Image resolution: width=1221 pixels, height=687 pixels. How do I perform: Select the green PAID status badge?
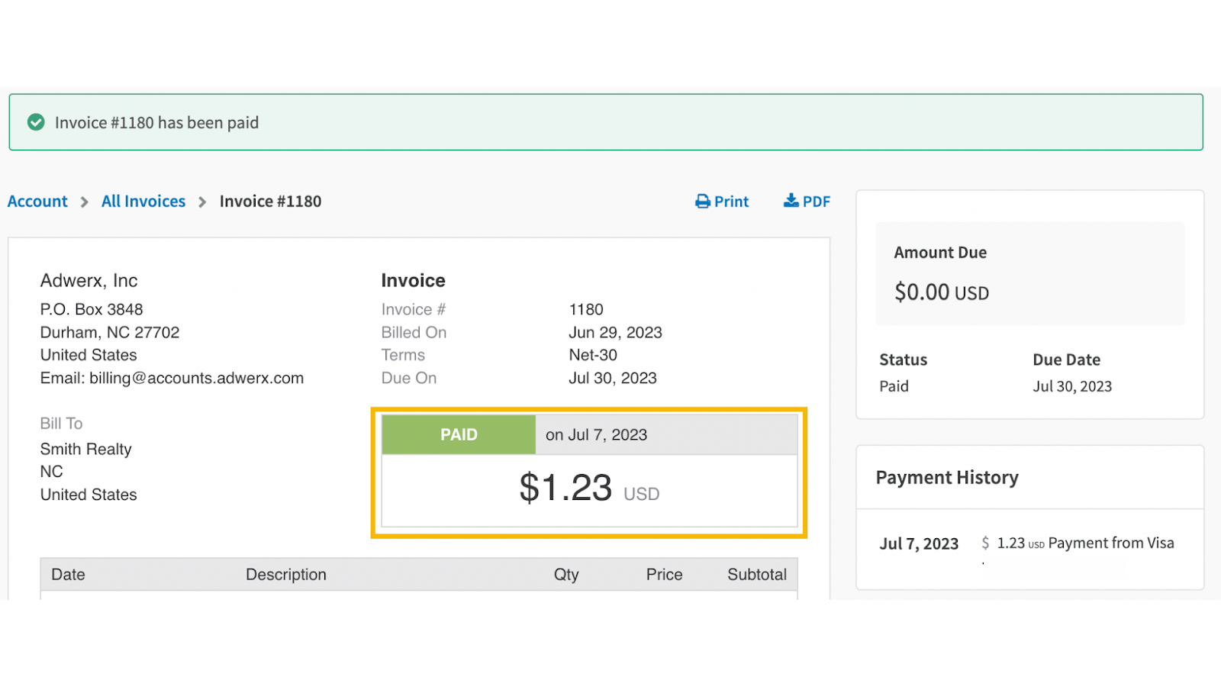point(458,434)
